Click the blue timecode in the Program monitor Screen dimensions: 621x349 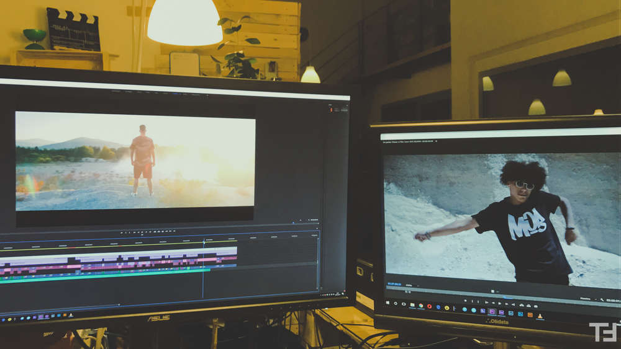(x=394, y=284)
